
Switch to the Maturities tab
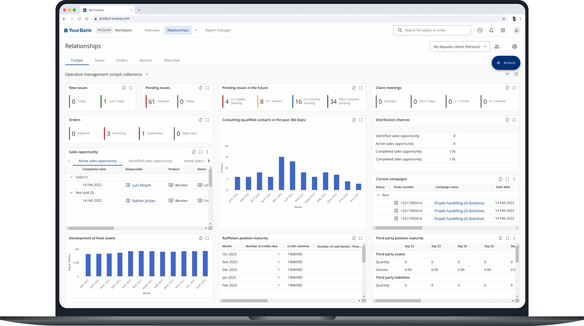point(172,60)
